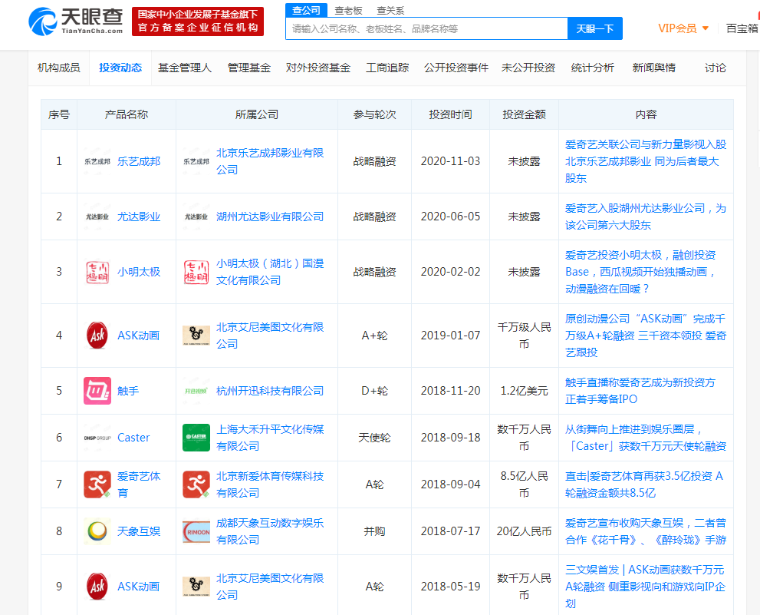Open the 未公开投资 tab
This screenshot has height=615, width=760.
(528, 68)
